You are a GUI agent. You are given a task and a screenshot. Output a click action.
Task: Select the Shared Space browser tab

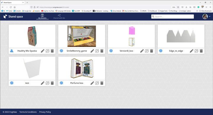pos(12,2)
